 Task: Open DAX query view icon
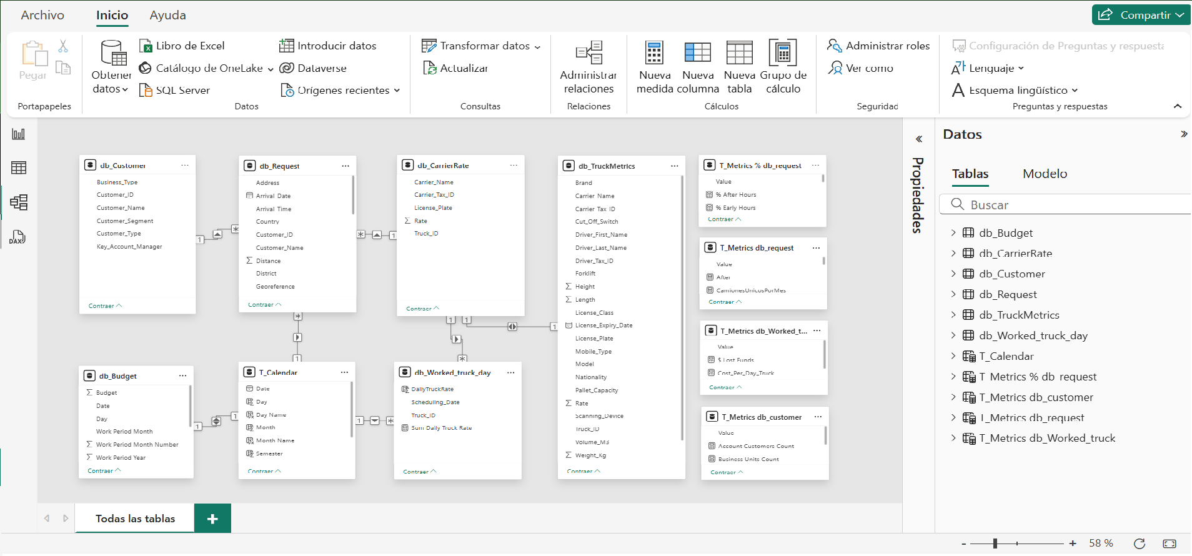coord(18,237)
